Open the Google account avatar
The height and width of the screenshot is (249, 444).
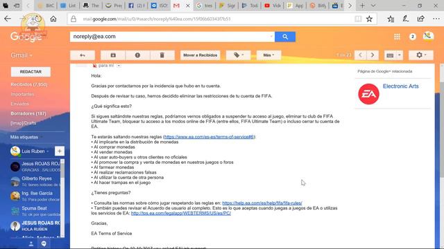click(x=428, y=37)
